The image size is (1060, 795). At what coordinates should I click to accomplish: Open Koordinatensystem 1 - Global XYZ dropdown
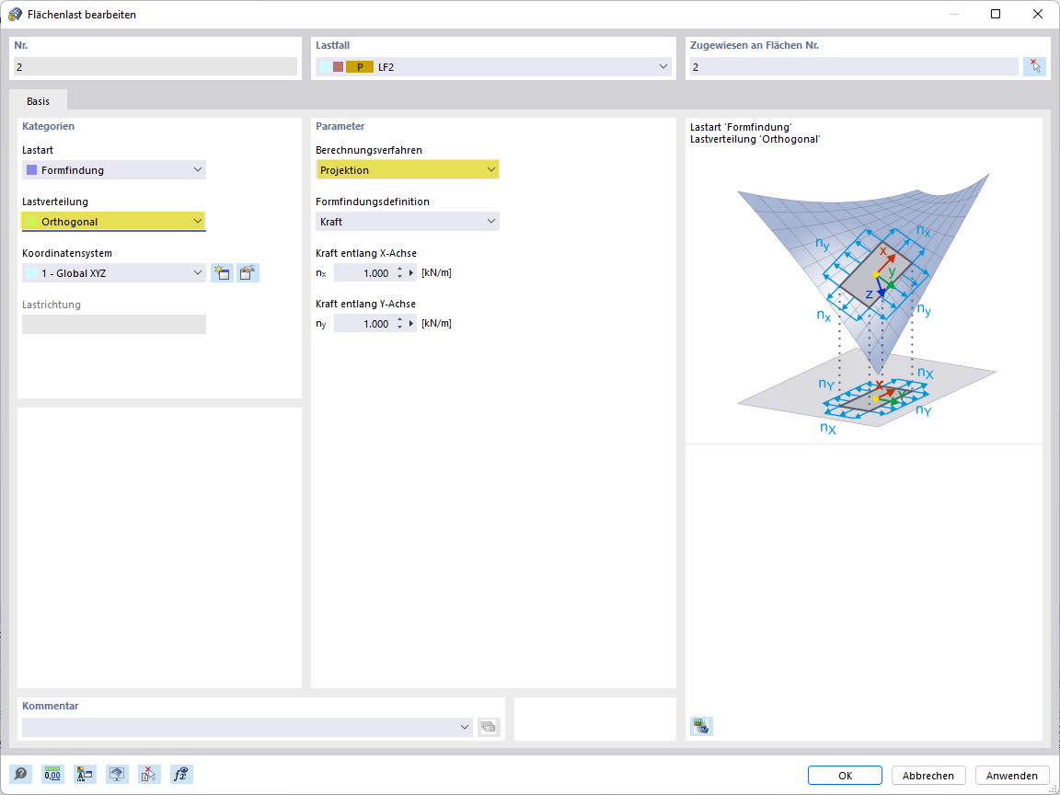click(x=113, y=273)
